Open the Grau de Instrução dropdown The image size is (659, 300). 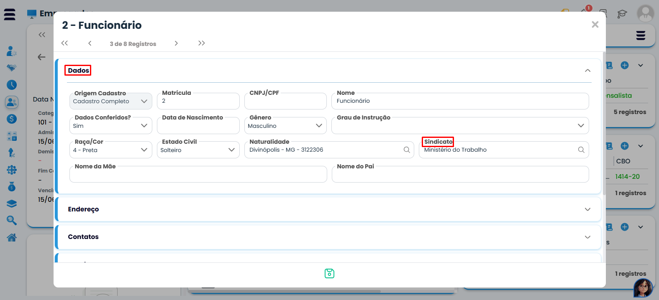click(x=460, y=126)
